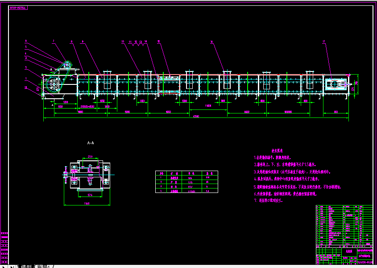377x268 pixels.
Task: Select the part balloon number 16
Action: [211, 42]
